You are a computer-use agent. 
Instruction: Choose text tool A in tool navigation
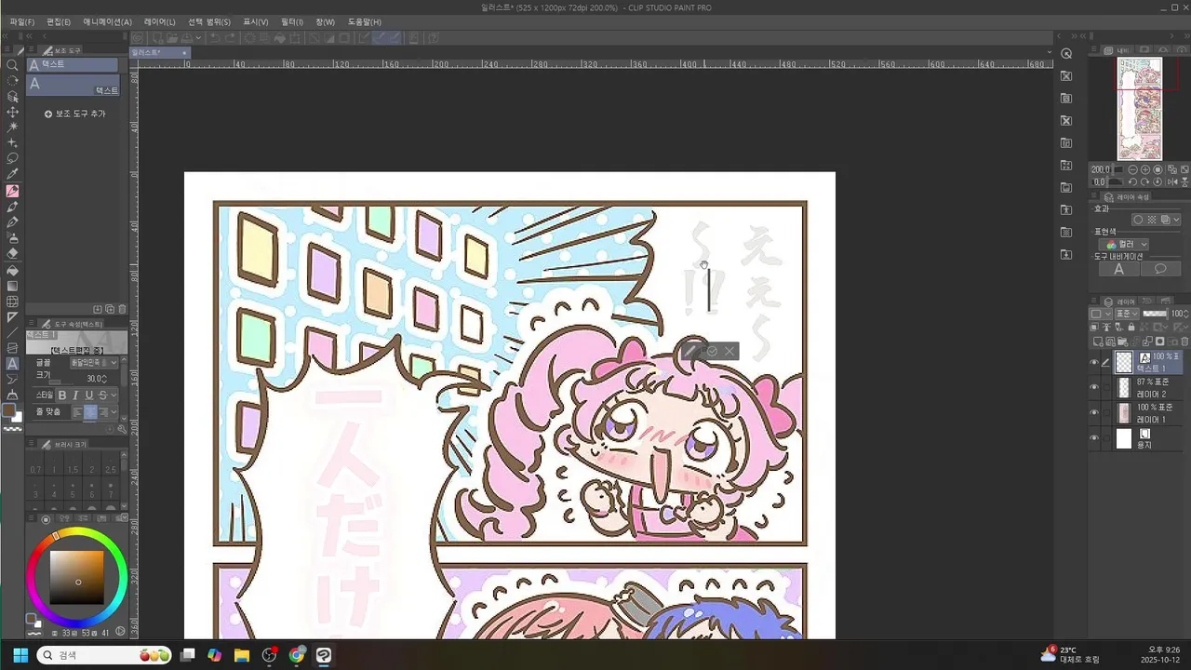[1119, 269]
